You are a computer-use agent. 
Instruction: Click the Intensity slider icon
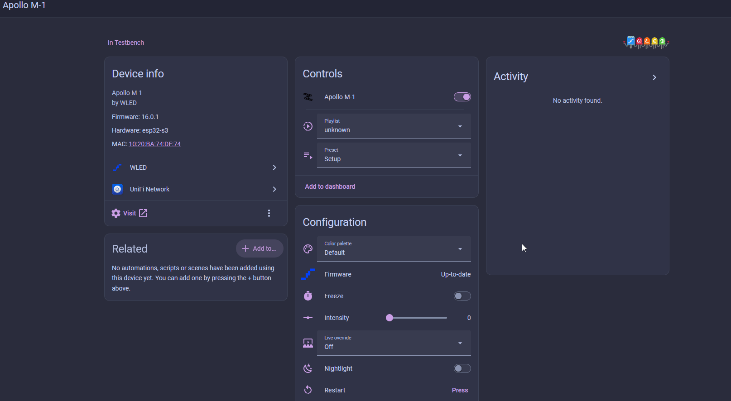click(x=308, y=318)
